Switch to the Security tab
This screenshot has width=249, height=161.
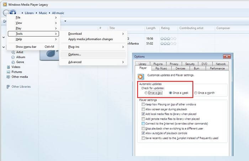click(x=190, y=64)
